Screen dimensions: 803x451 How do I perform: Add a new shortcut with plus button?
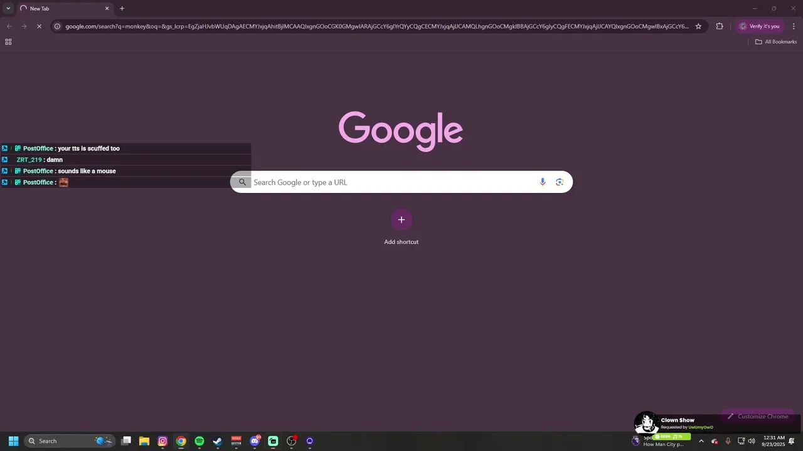coord(401,220)
